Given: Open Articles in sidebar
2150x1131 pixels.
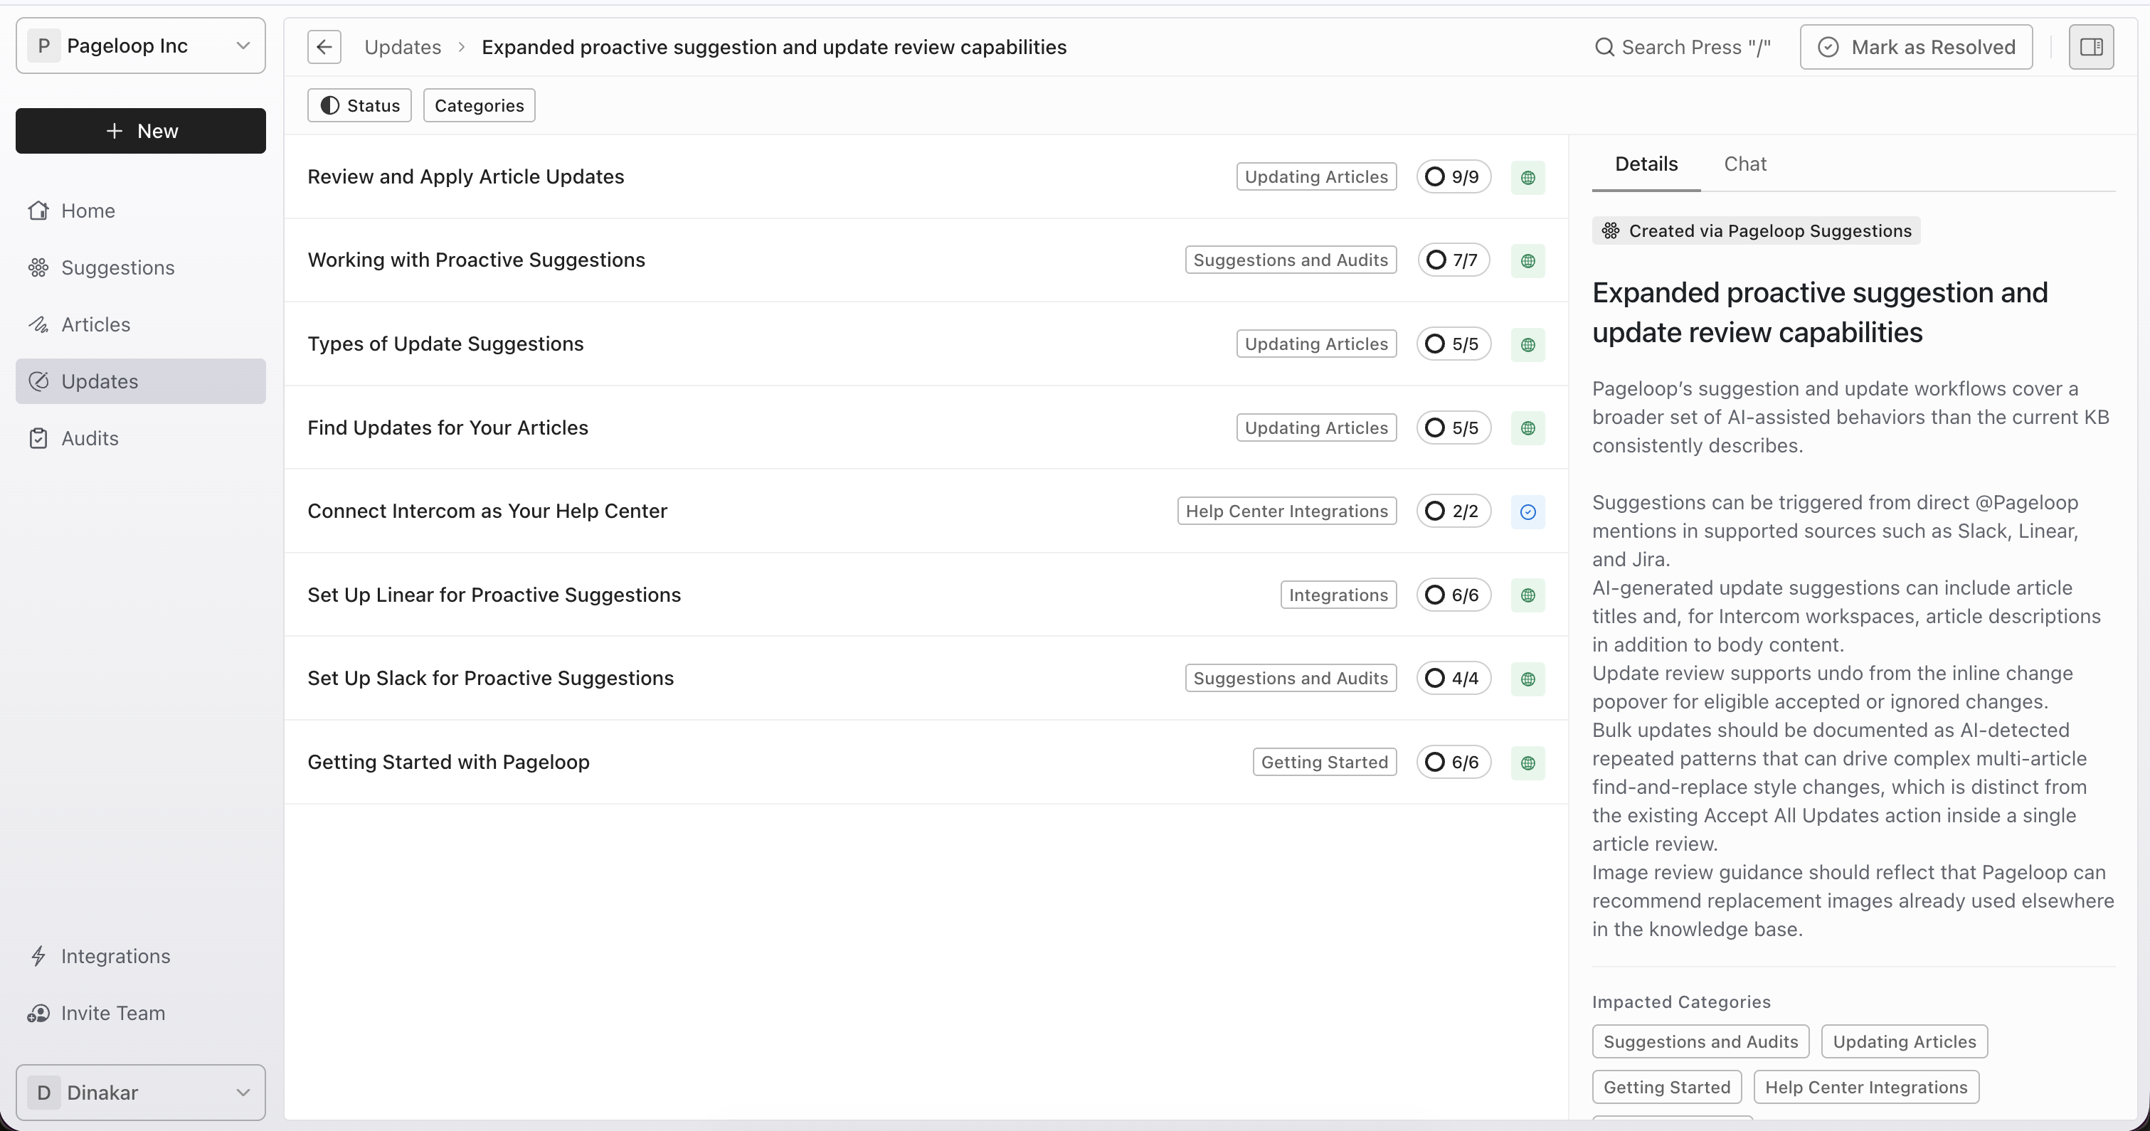Looking at the screenshot, I should point(140,324).
